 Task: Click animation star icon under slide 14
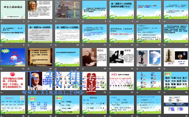click(x=165, y=45)
